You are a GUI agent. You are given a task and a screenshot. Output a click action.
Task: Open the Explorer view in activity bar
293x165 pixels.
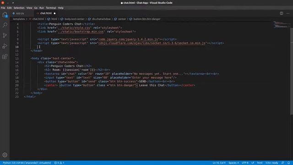click(5, 15)
